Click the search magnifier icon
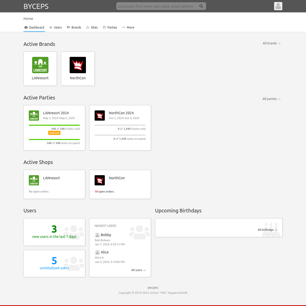306x306 pixels. (201, 6)
